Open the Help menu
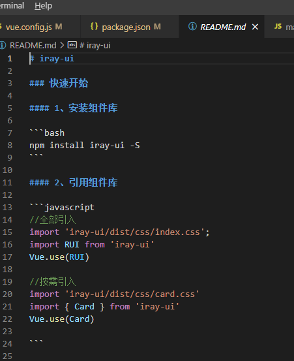The width and height of the screenshot is (294, 361). (x=43, y=5)
